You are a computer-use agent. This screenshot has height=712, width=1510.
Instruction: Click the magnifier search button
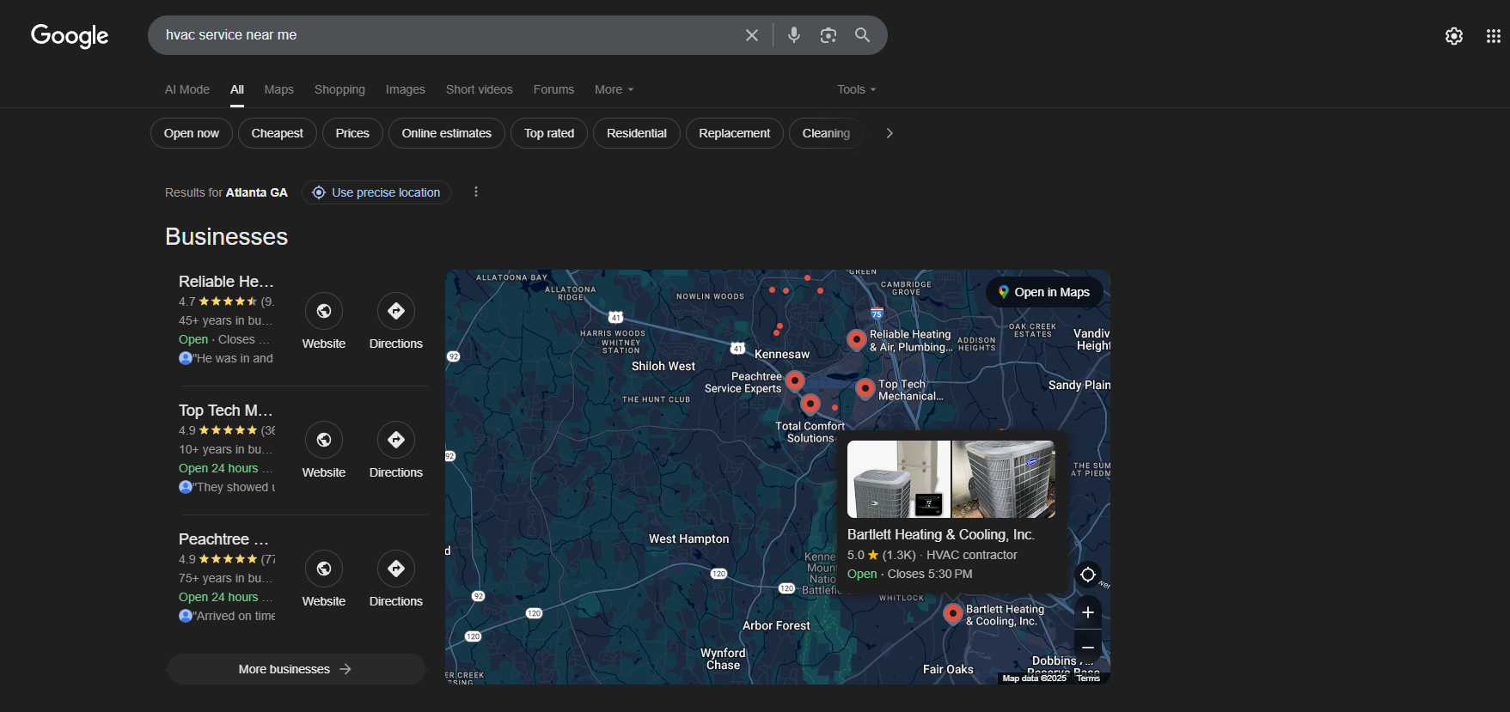point(862,35)
